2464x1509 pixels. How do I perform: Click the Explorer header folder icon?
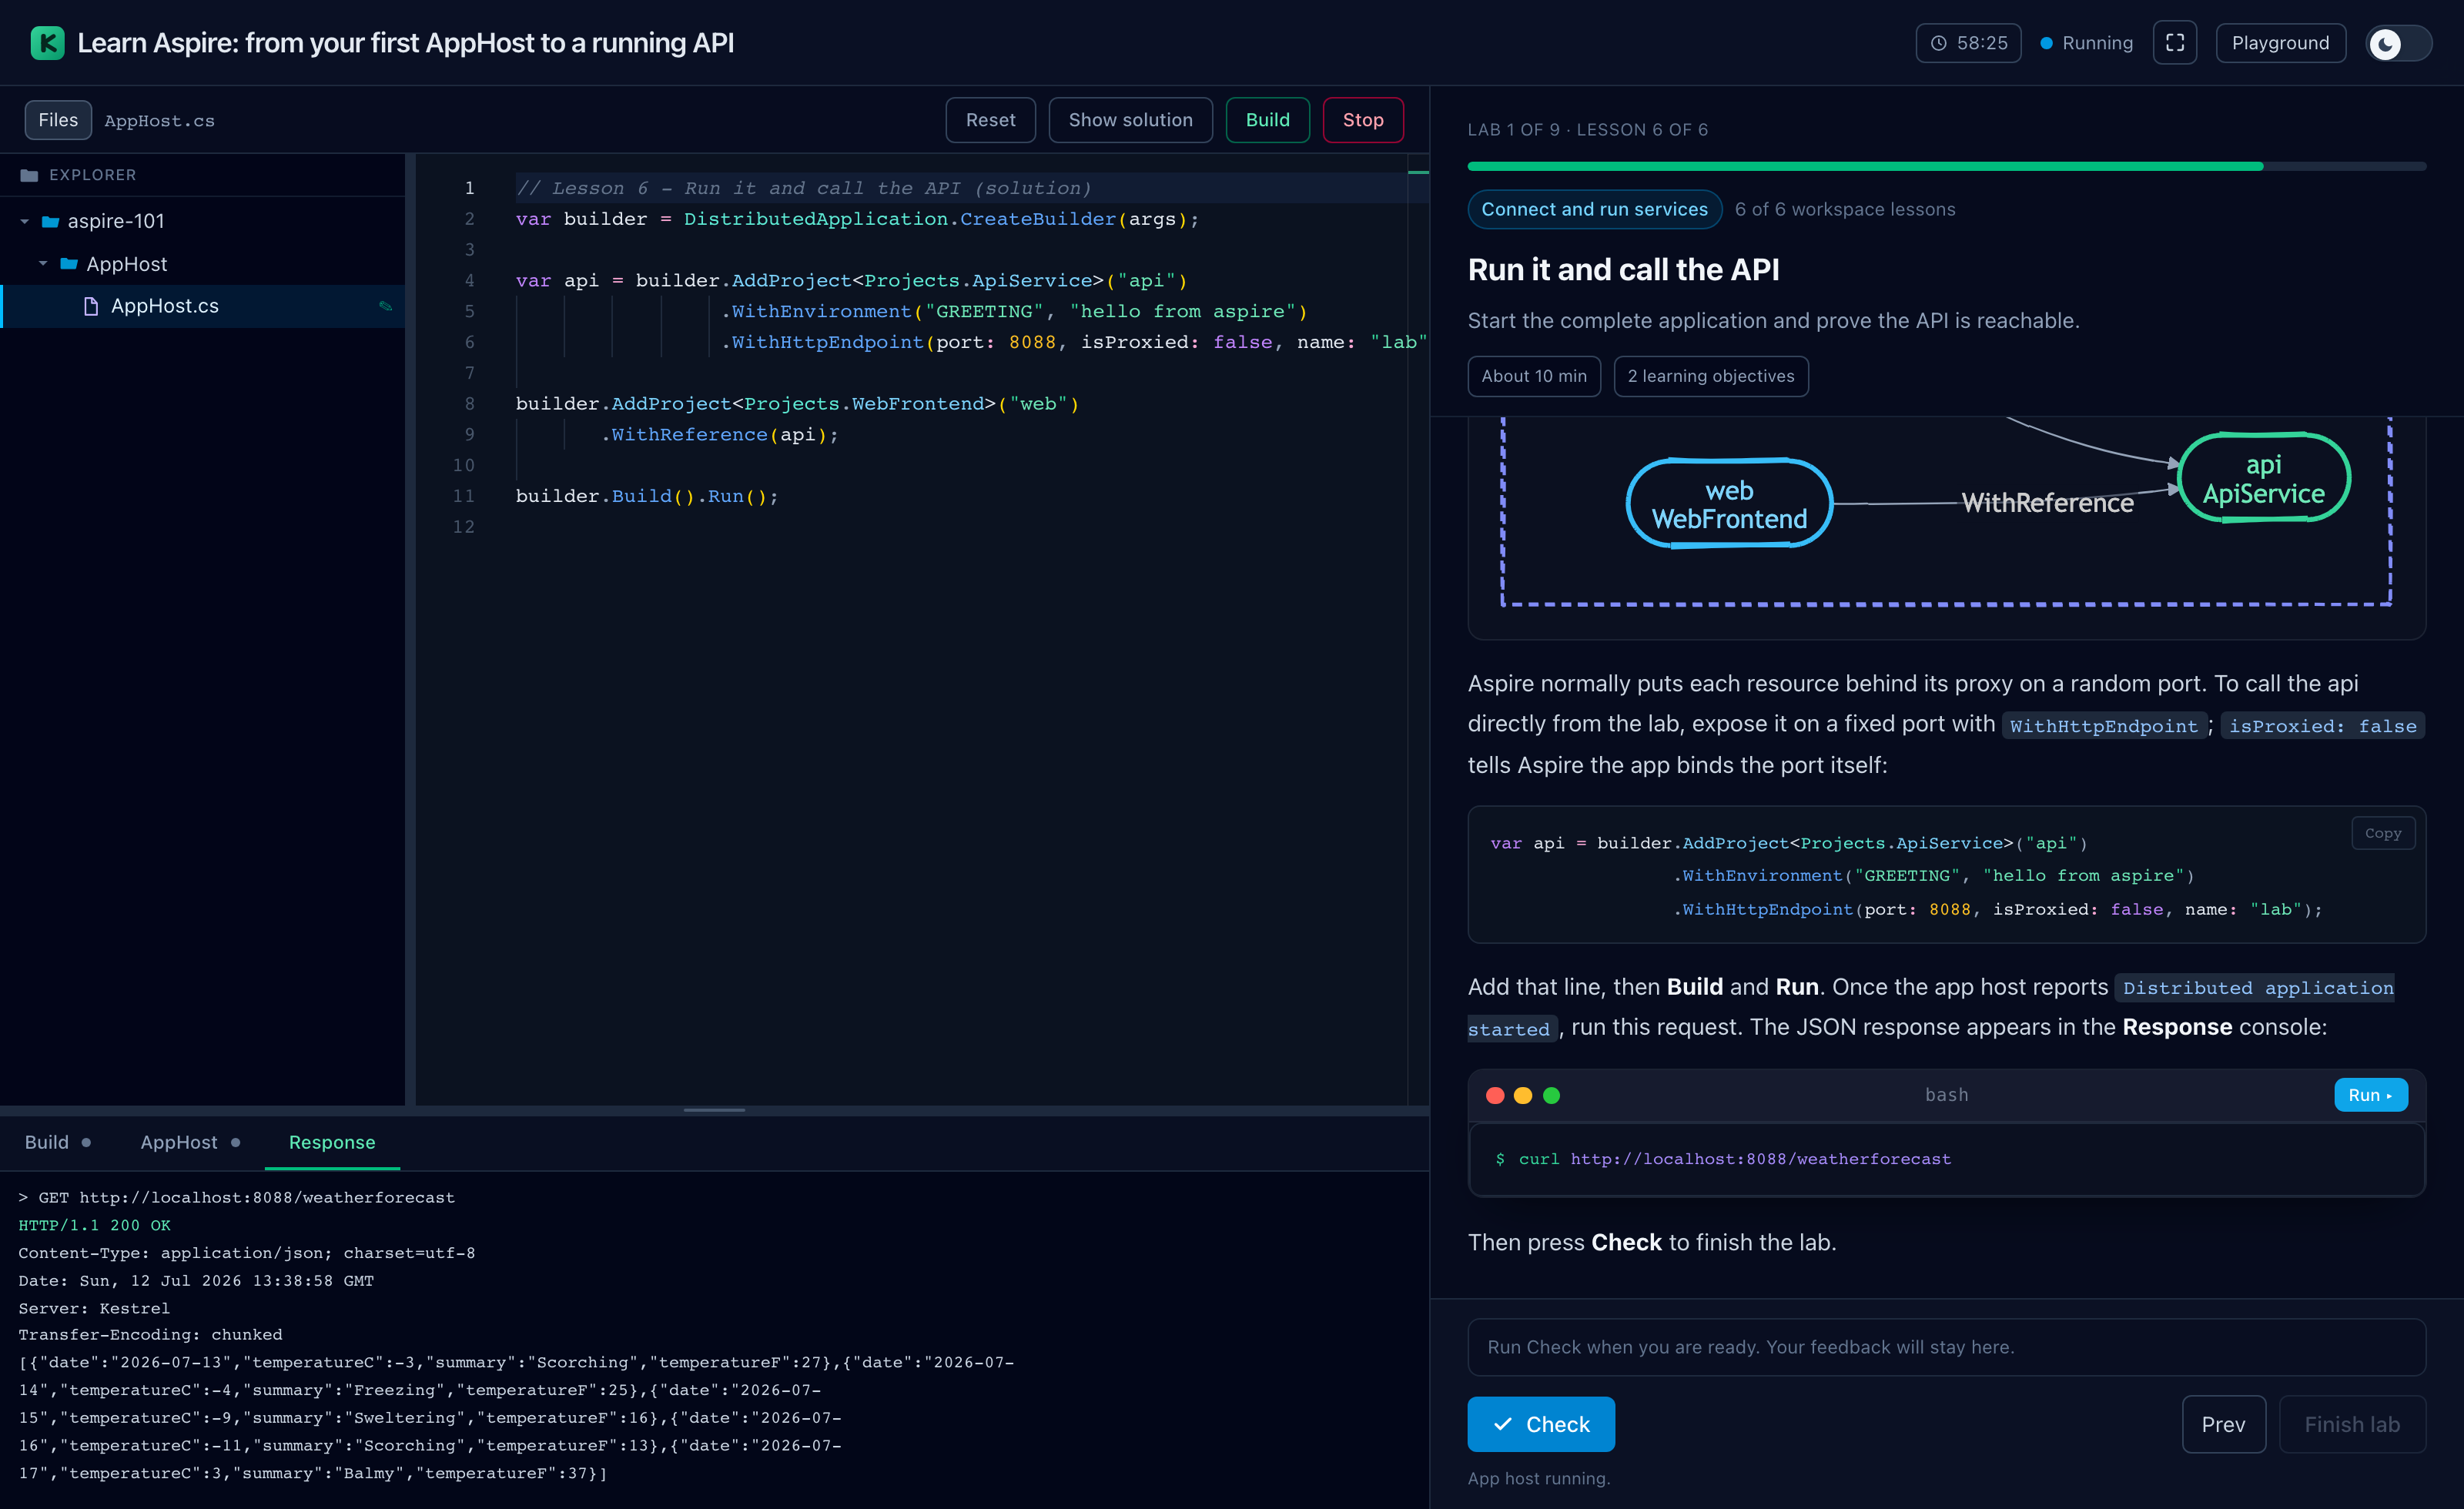click(29, 175)
